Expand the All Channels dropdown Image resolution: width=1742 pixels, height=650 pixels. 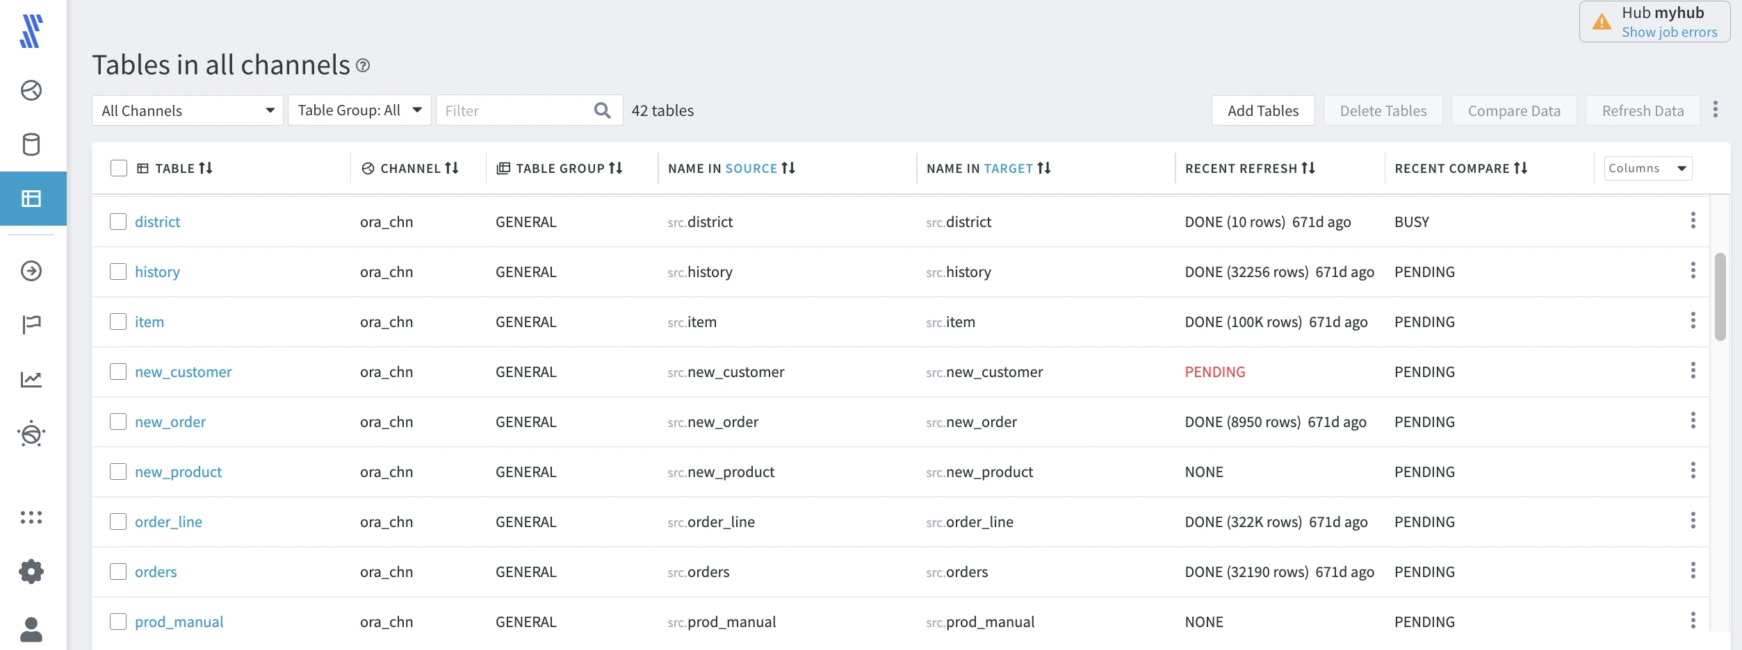187,110
